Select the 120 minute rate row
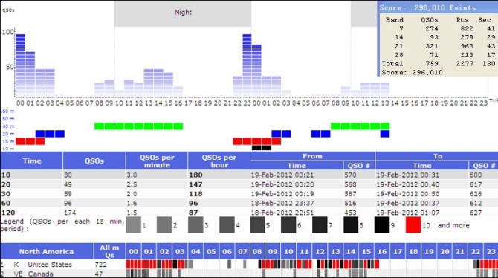The width and height of the screenshot is (498, 278). click(249, 213)
